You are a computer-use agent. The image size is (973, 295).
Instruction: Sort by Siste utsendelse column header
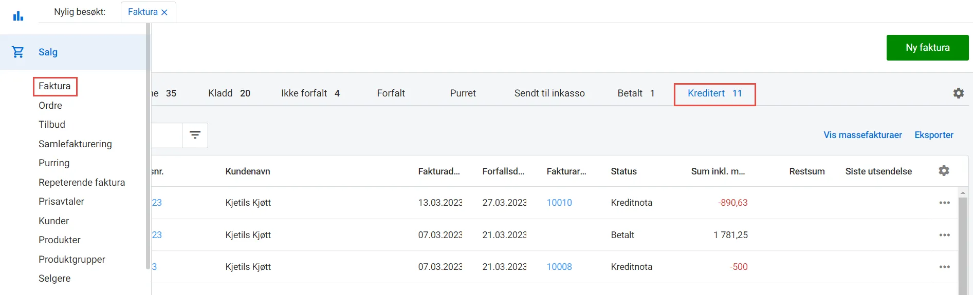[878, 171]
